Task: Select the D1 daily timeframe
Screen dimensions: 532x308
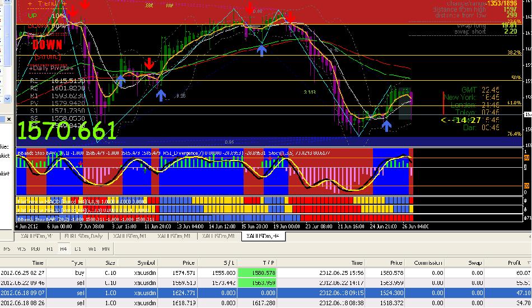Action: (78, 248)
